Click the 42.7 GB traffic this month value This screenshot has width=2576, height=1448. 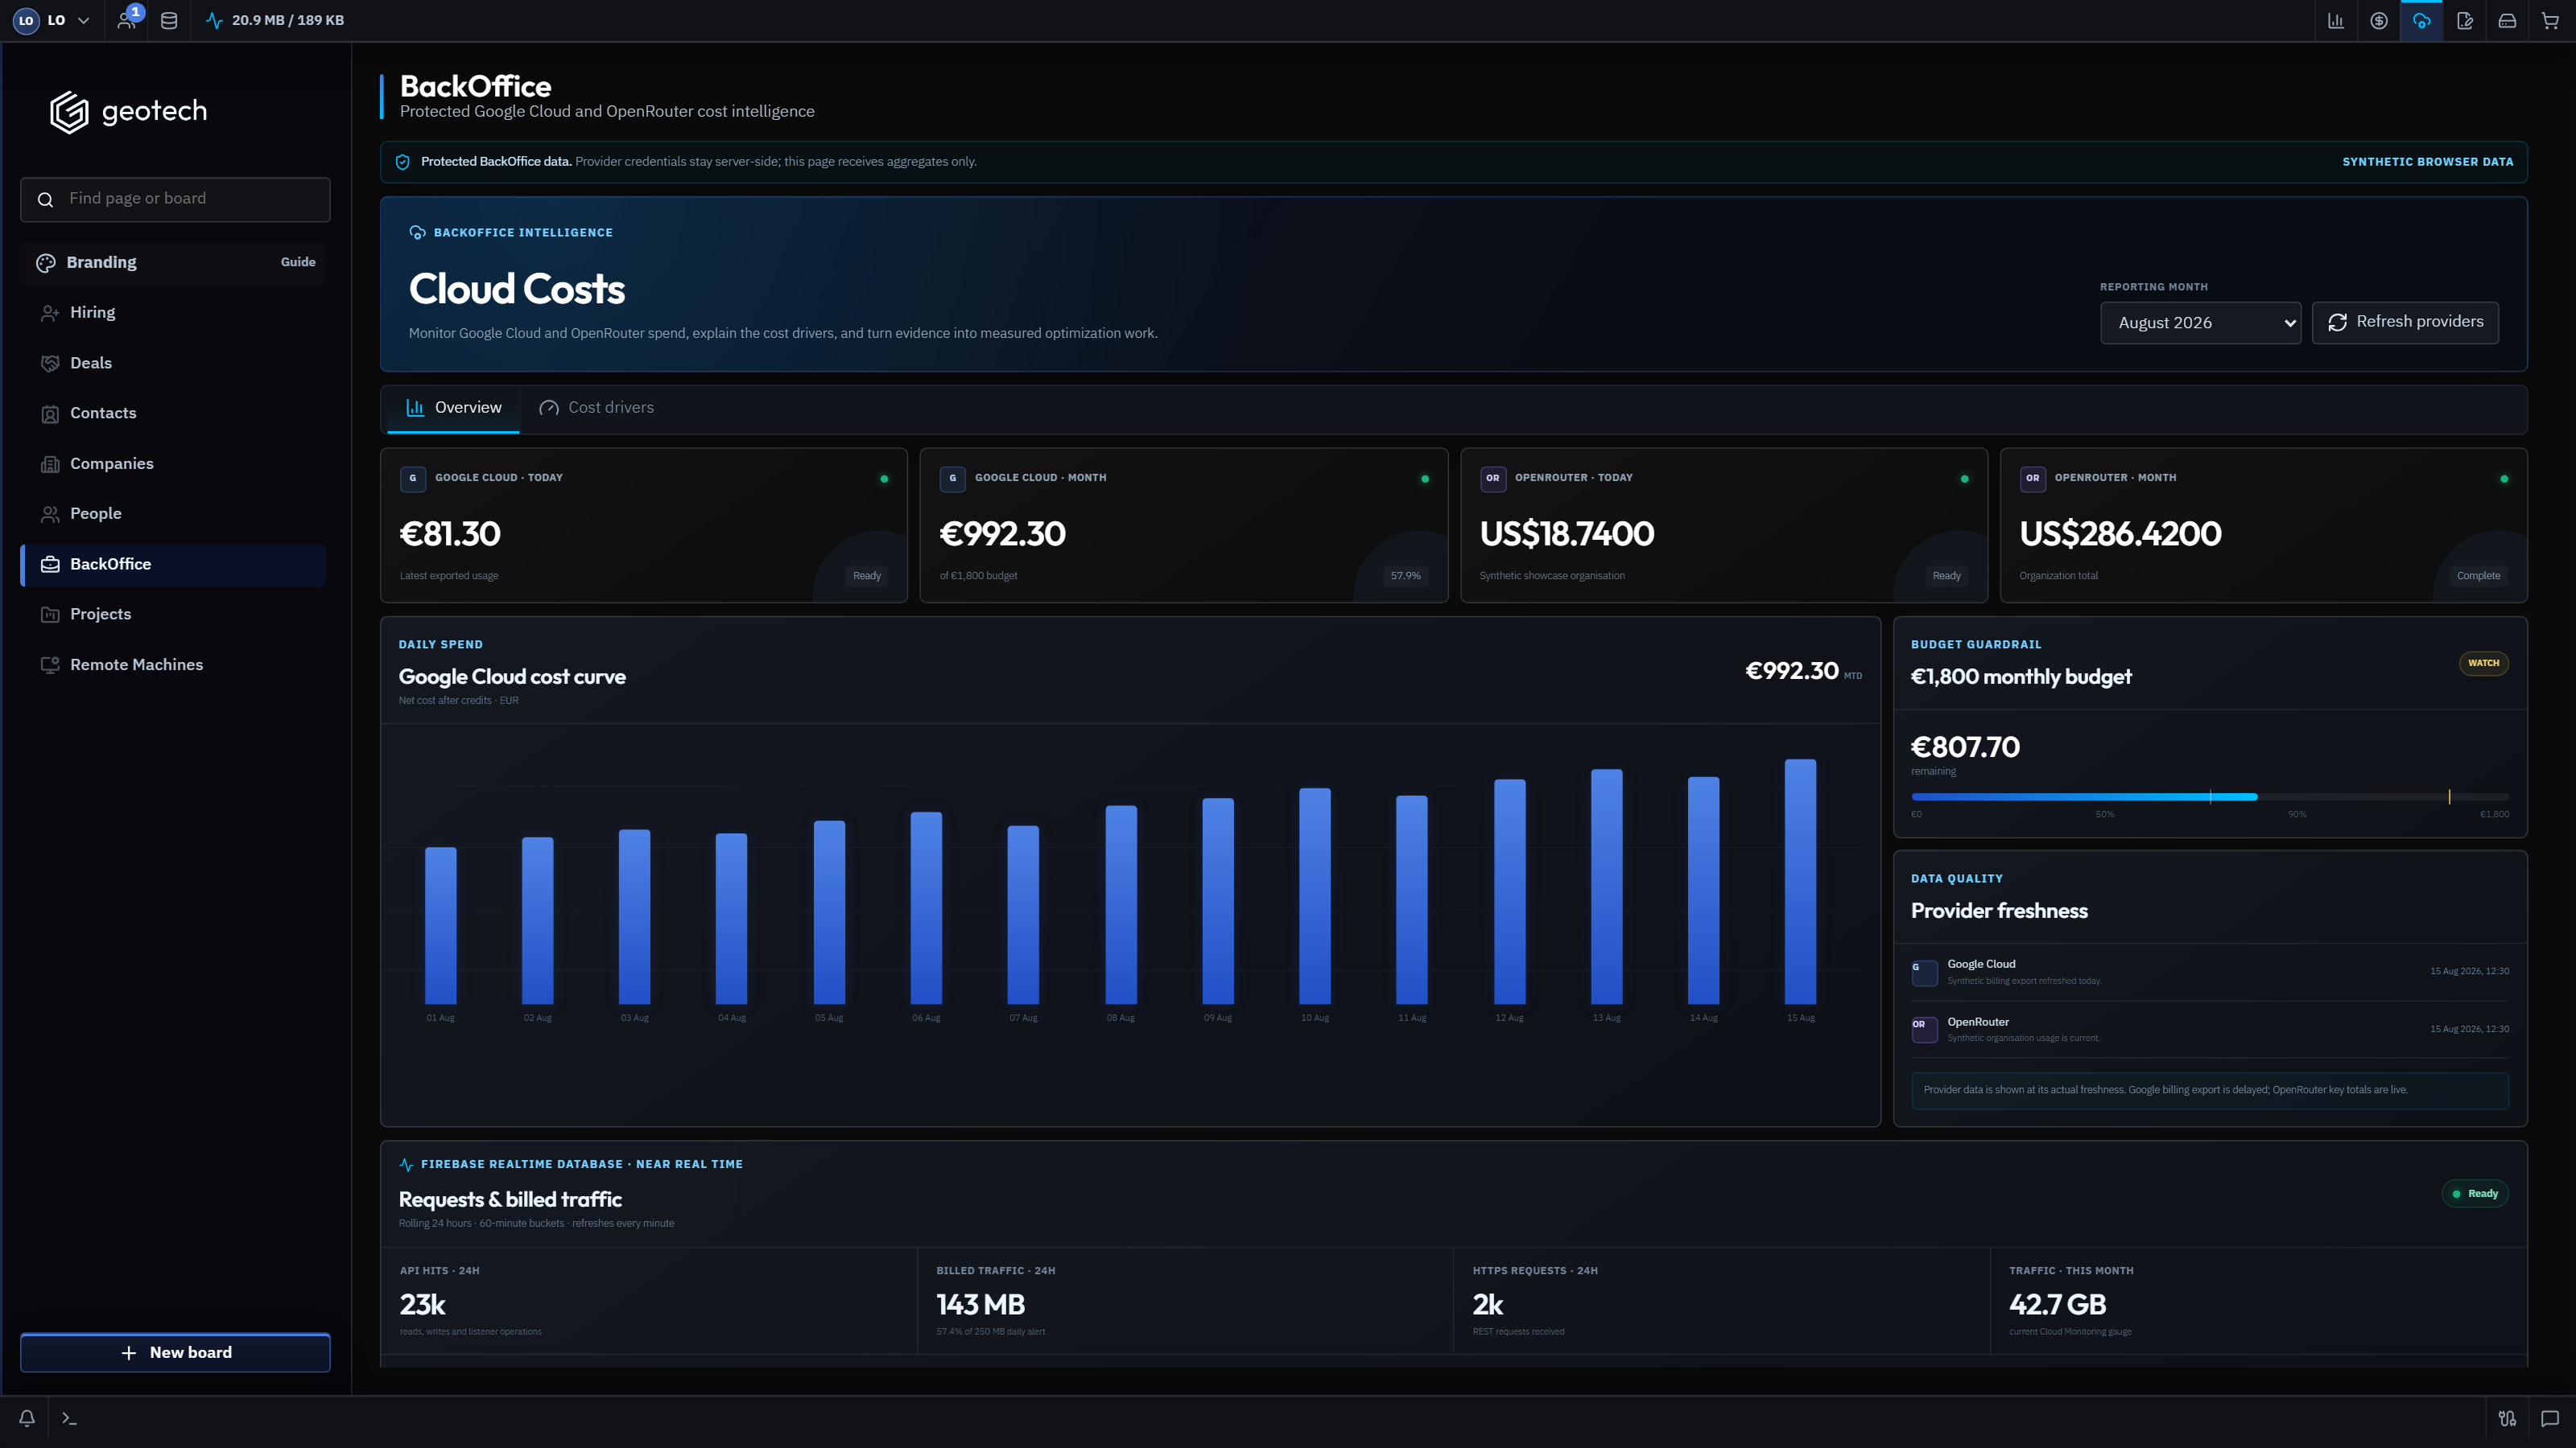[2057, 1305]
